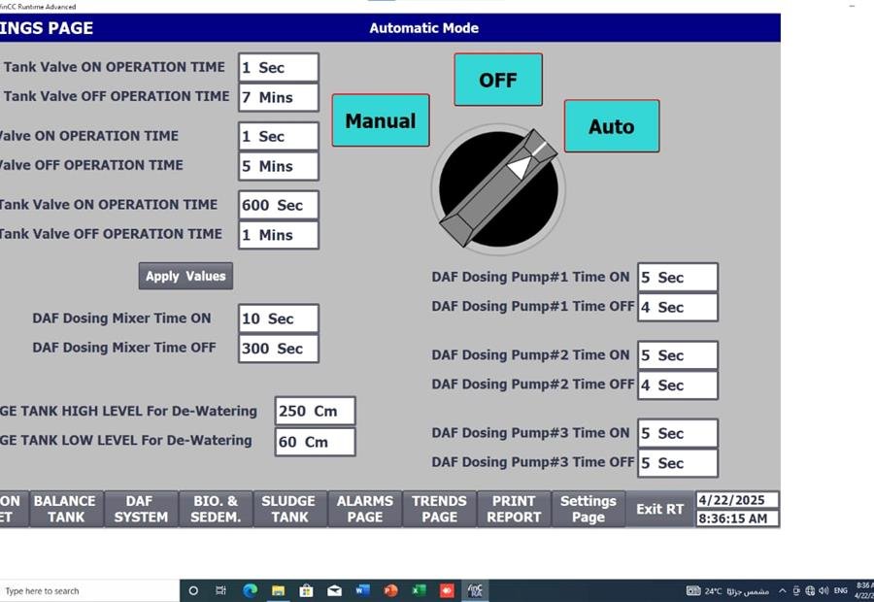Edit tank LOW LEVEL 60 Cm field
This screenshot has height=602, width=874.
[315, 442]
